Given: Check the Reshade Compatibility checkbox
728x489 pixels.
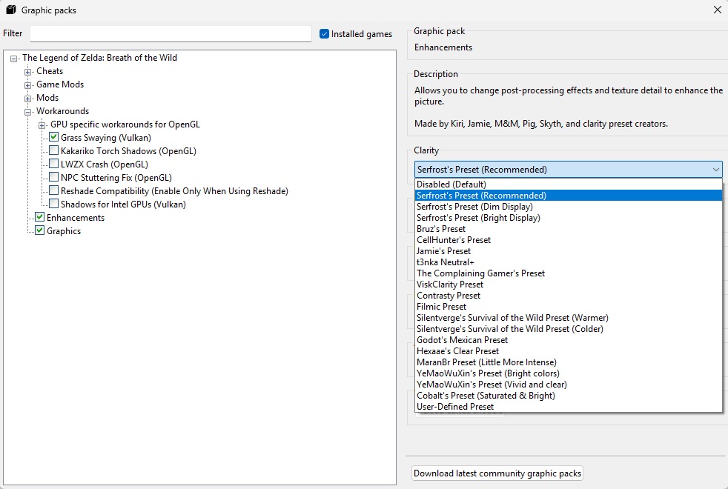Looking at the screenshot, I should point(54,190).
